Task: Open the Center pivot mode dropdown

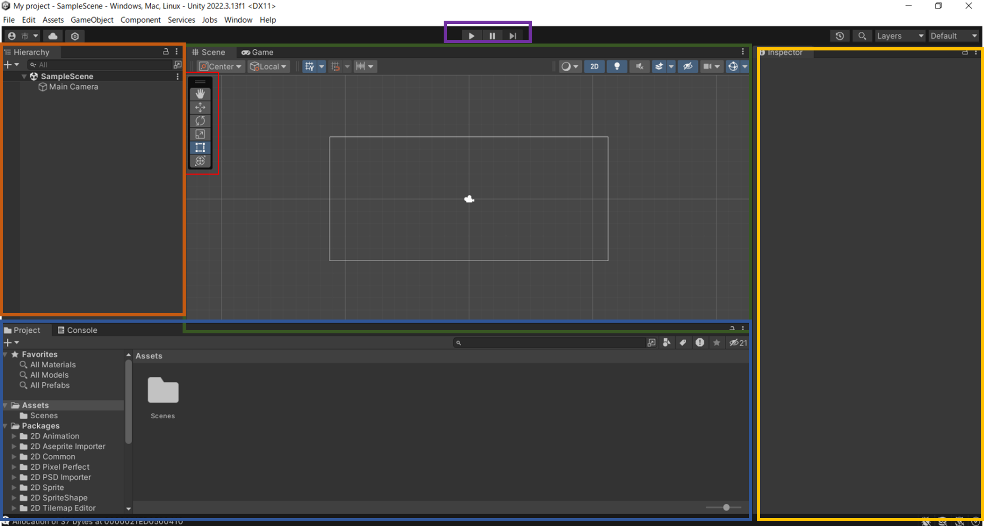Action: 220,66
